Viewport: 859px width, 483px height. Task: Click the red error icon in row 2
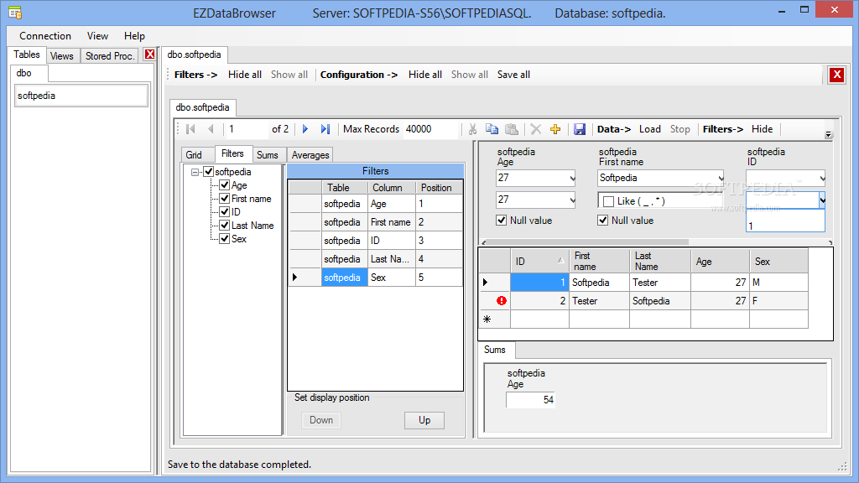click(502, 301)
